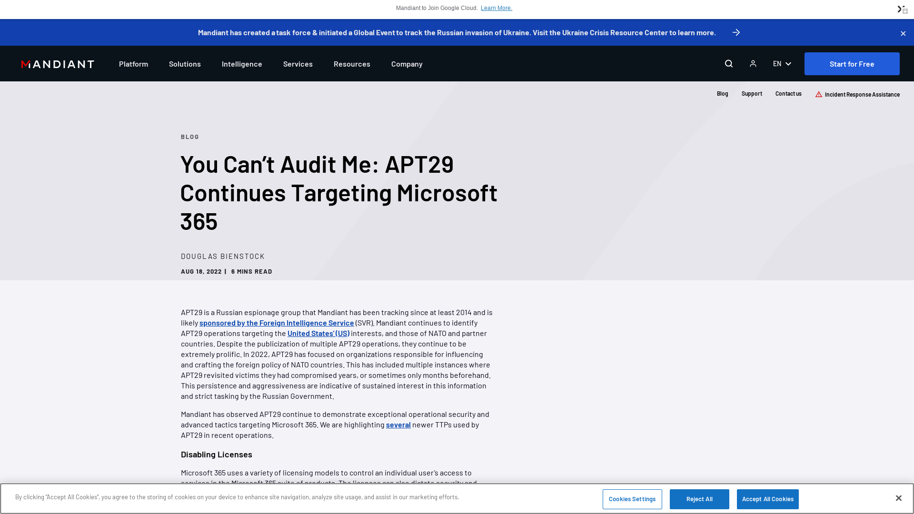Click the Support link
Viewport: 914px width, 514px height.
click(752, 93)
